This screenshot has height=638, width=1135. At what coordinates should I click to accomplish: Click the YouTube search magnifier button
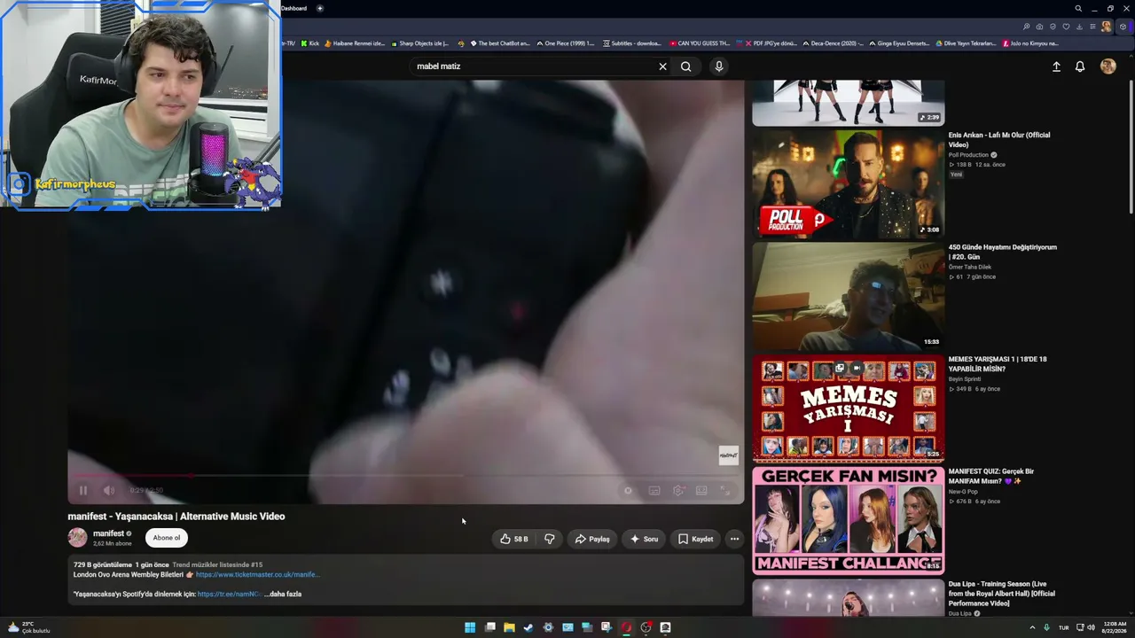pyautogui.click(x=686, y=66)
